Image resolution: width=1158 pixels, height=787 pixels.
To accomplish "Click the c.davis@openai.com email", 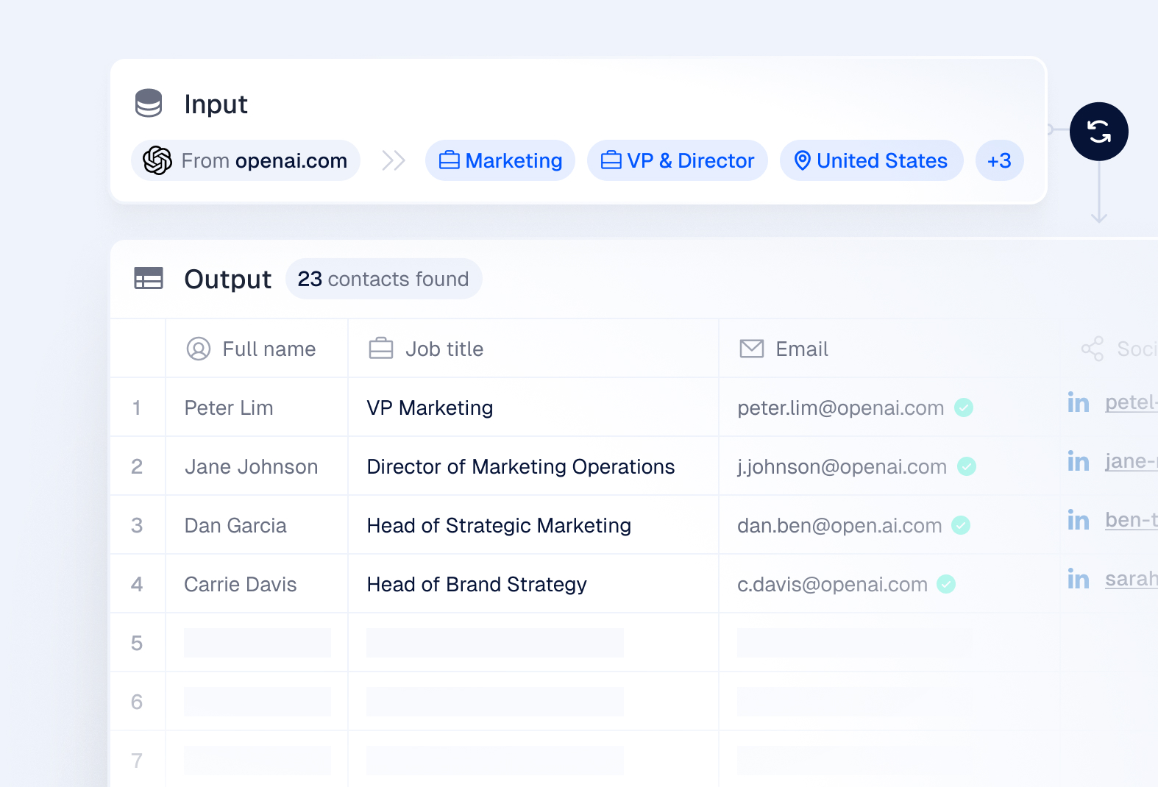I will pyautogui.click(x=833, y=584).
